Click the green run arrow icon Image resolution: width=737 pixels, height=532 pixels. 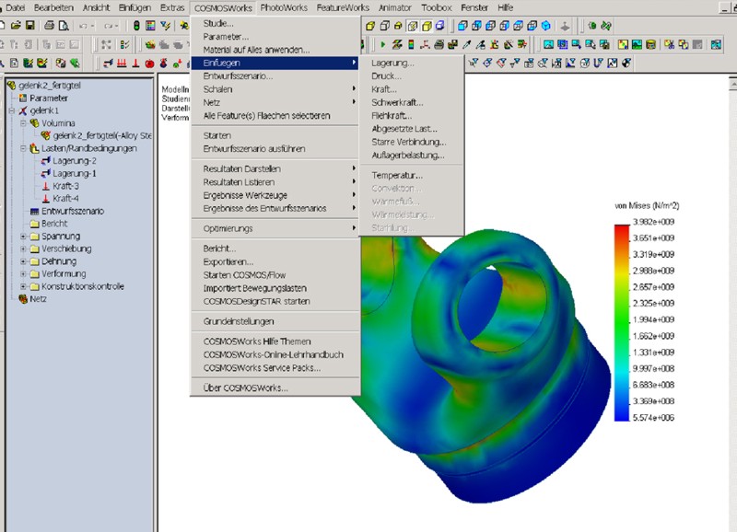click(x=383, y=44)
